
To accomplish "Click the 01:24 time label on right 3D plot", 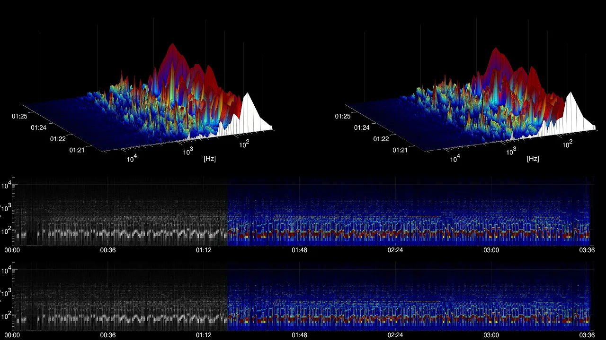I will (362, 127).
